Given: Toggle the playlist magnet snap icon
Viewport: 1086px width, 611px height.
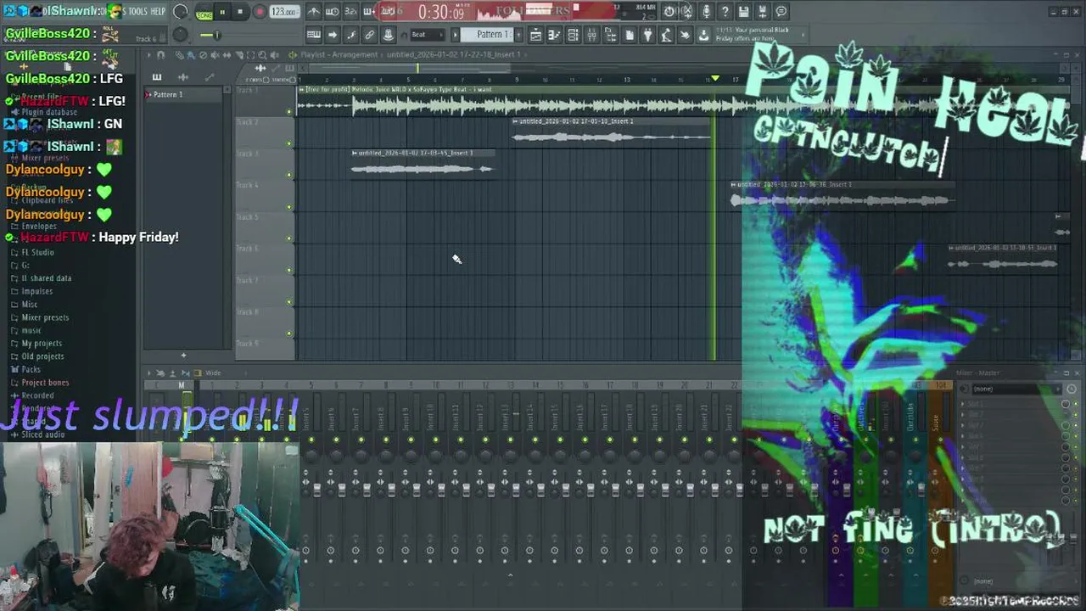Looking at the screenshot, I should coord(161,55).
